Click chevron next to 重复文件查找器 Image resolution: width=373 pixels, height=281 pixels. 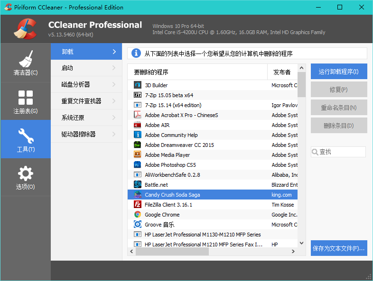[114, 101]
